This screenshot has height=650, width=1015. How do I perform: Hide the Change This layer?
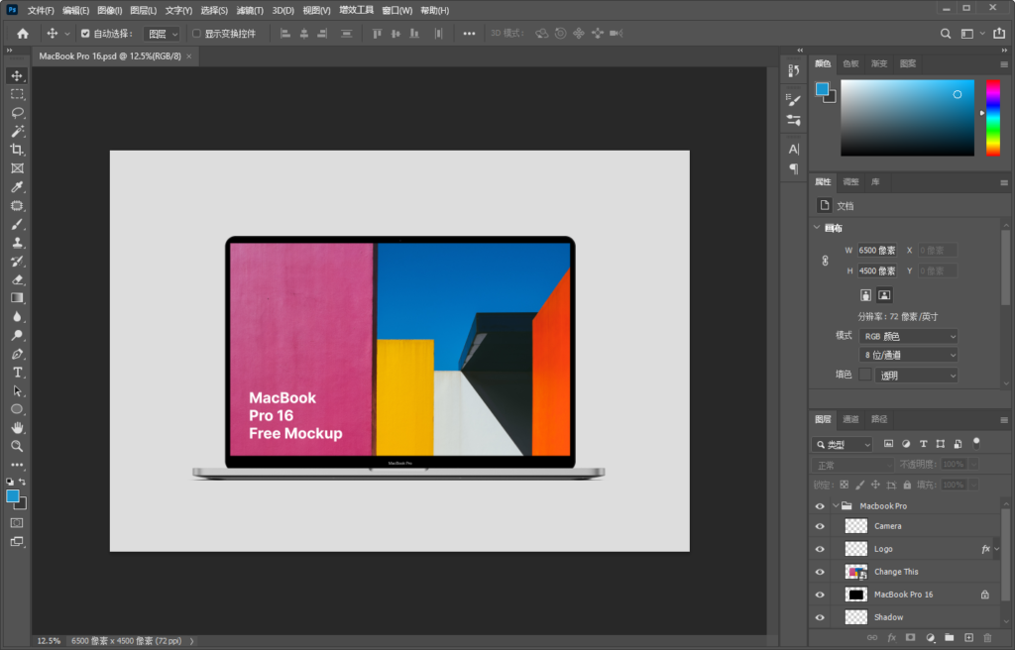(x=820, y=573)
